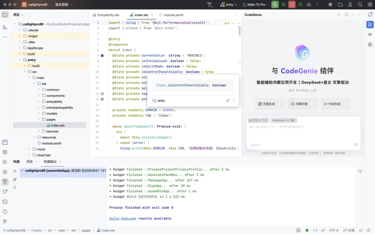This screenshot has width=375, height=234.
Task: Attach debugger to process icon
Action: point(309,5)
